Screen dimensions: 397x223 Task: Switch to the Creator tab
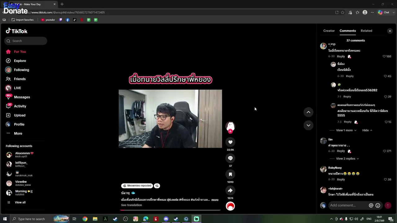(329, 31)
